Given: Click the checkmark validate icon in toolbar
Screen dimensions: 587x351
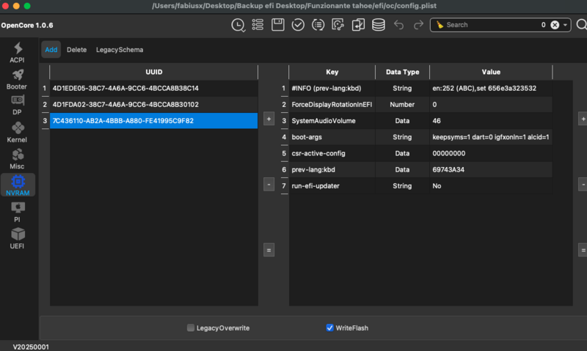Looking at the screenshot, I should (298, 25).
